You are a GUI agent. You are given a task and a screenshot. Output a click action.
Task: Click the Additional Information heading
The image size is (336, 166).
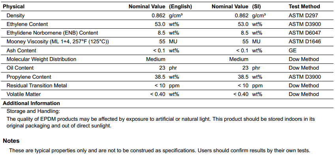pyautogui.click(x=32, y=103)
